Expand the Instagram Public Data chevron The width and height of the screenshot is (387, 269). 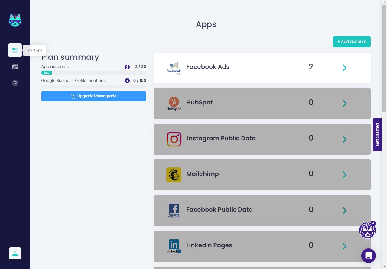pos(344,139)
